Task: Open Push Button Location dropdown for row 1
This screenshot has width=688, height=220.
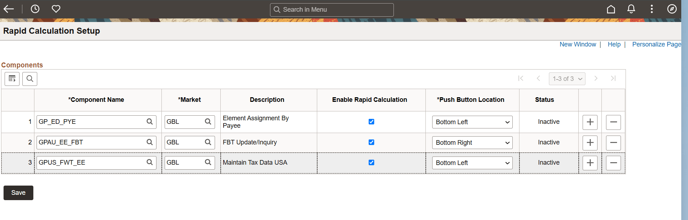Action: [x=472, y=122]
